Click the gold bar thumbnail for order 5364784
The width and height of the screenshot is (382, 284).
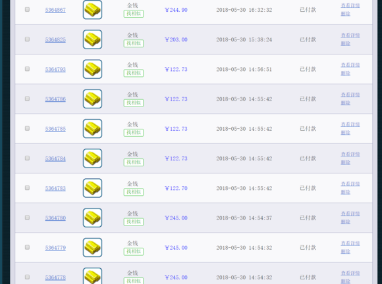tap(92, 158)
